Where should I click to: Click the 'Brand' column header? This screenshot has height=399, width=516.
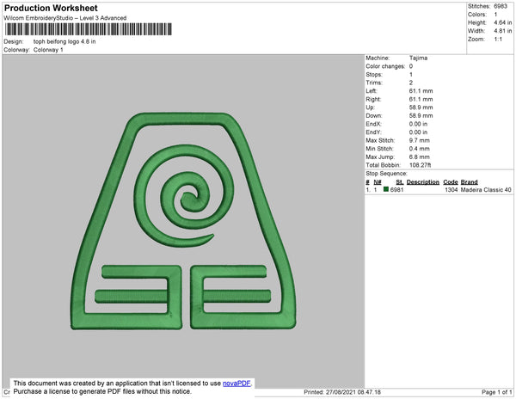coord(470,182)
